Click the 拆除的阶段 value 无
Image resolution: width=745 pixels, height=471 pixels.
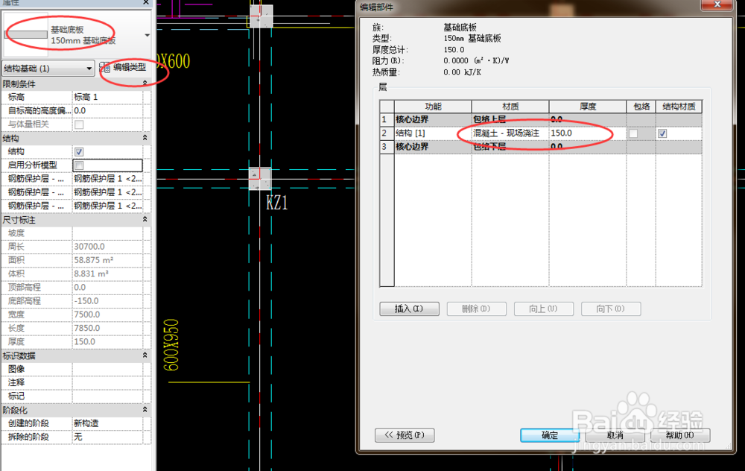107,437
